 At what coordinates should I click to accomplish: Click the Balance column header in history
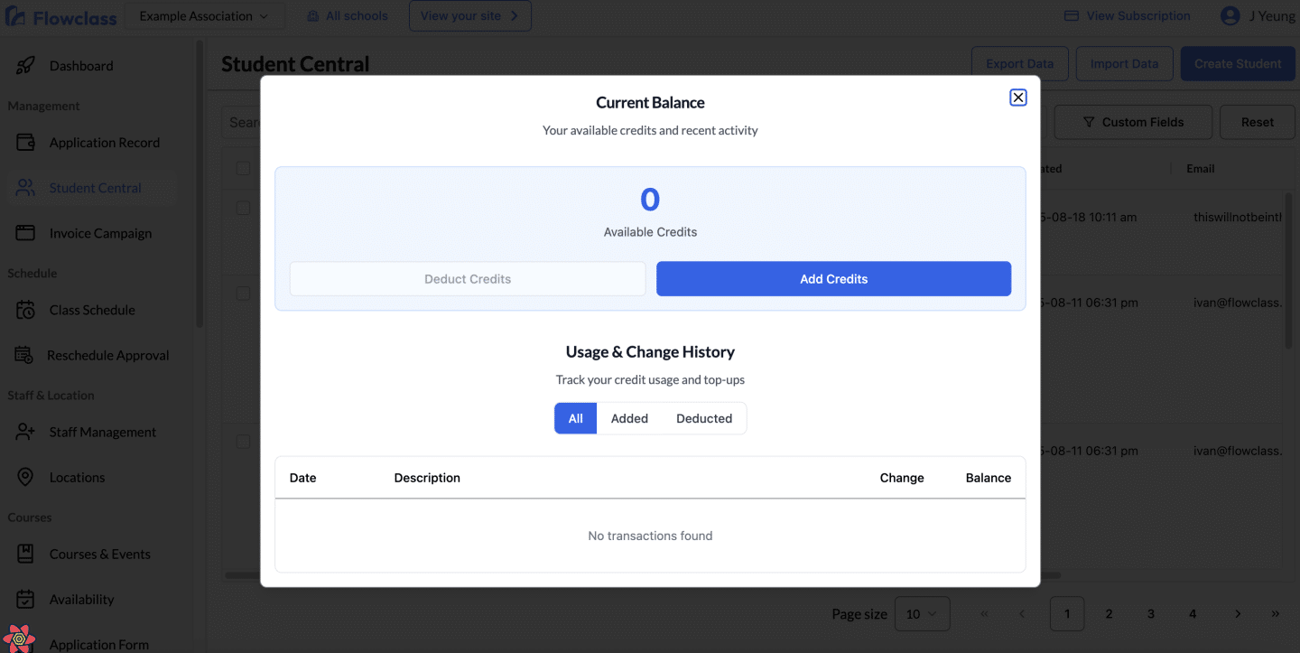[989, 478]
